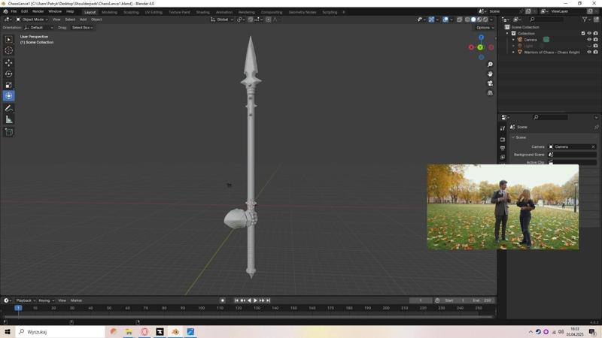This screenshot has height=338, width=602.
Task: Click the current frame number field
Action: [x=421, y=300]
